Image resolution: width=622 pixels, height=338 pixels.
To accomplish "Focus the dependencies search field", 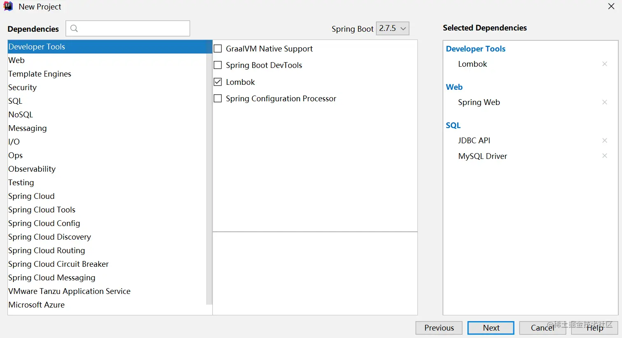I will 133,28.
